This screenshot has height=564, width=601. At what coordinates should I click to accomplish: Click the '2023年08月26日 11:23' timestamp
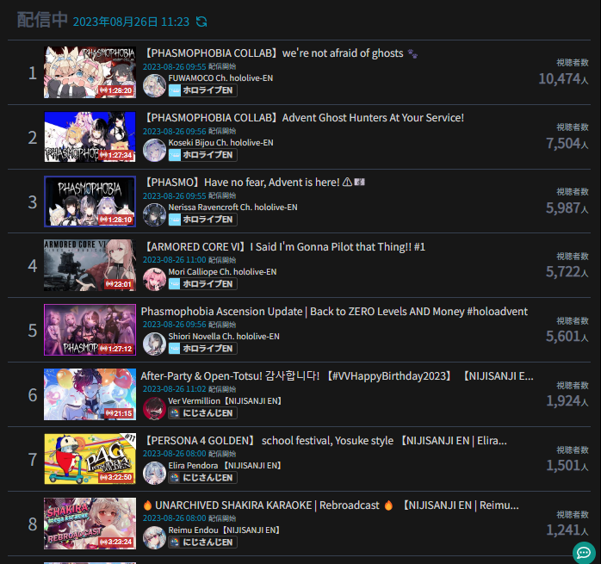tap(131, 22)
